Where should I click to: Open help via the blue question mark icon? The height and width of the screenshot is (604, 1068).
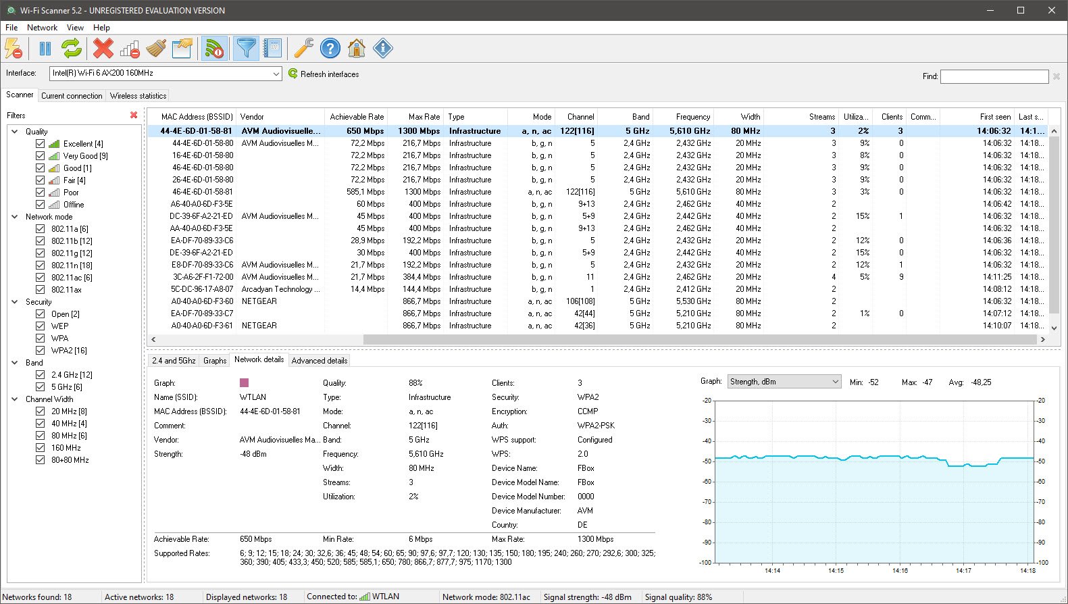[330, 49]
